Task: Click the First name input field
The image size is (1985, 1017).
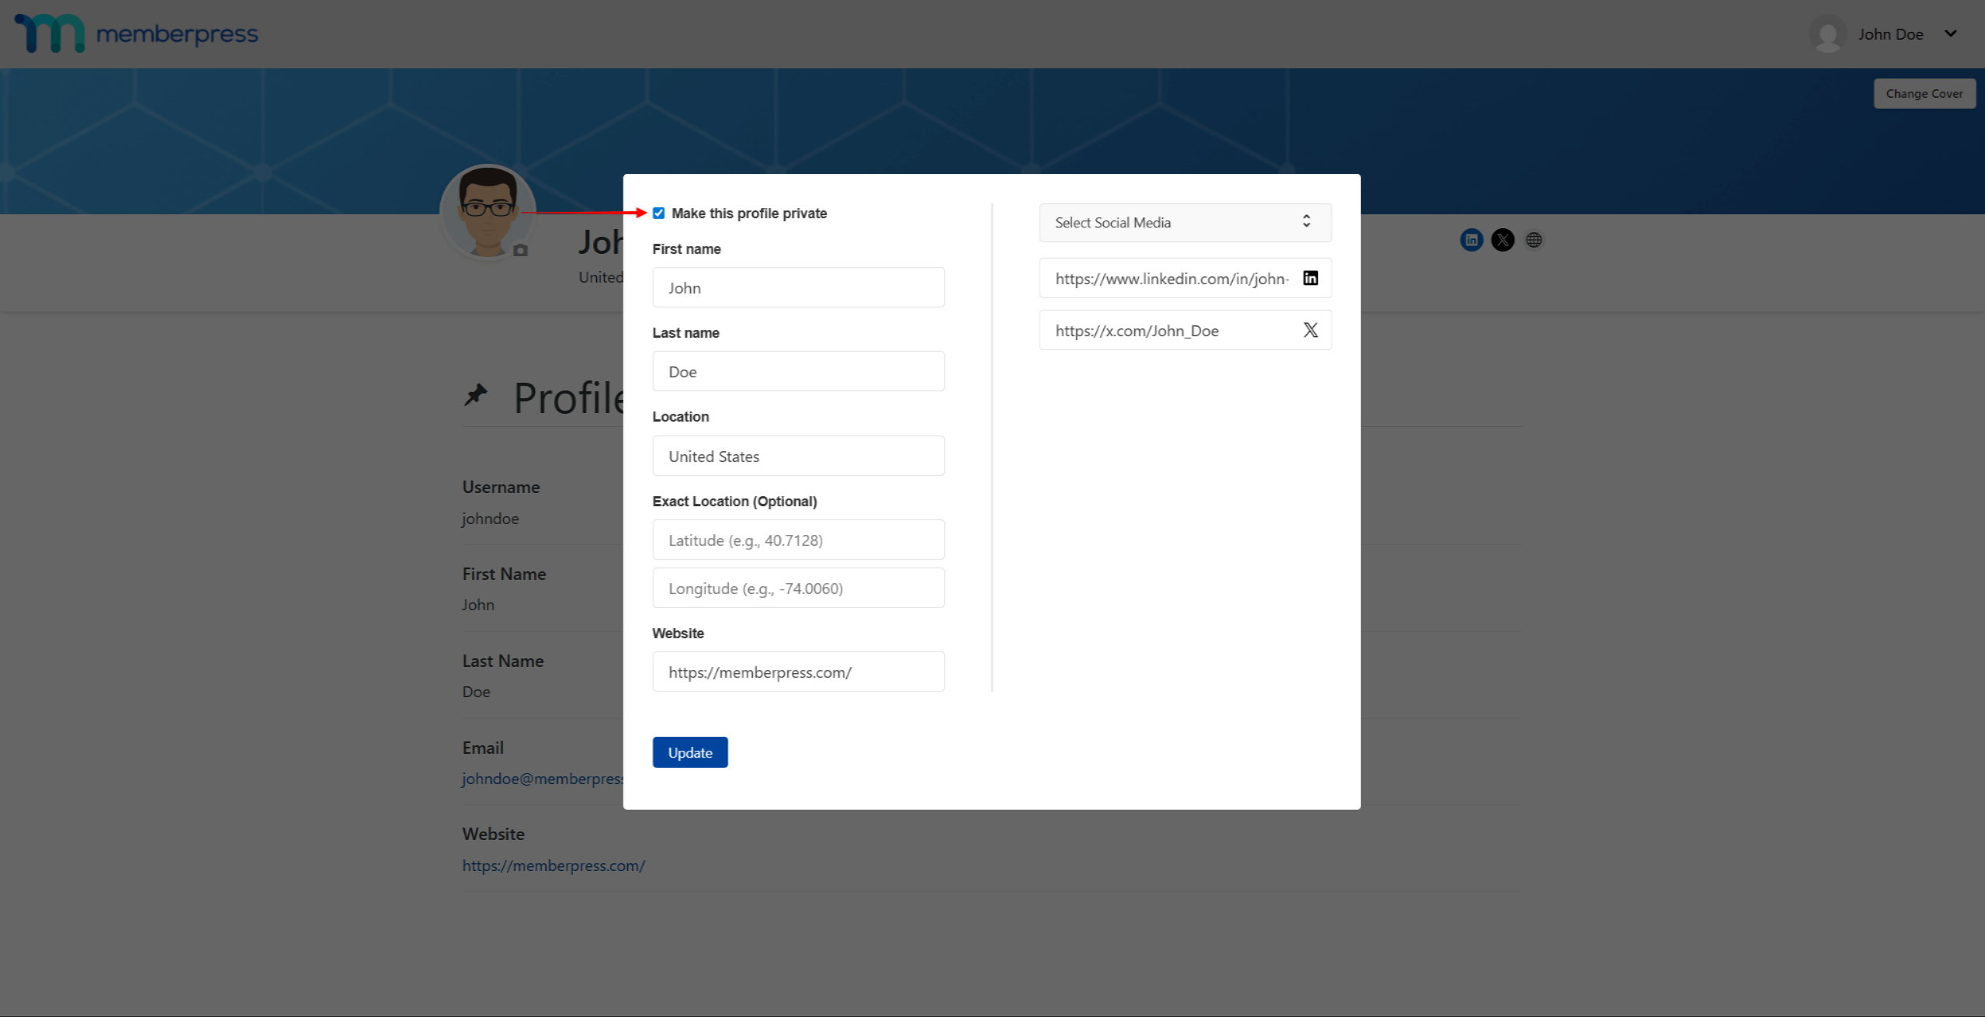Action: (x=798, y=287)
